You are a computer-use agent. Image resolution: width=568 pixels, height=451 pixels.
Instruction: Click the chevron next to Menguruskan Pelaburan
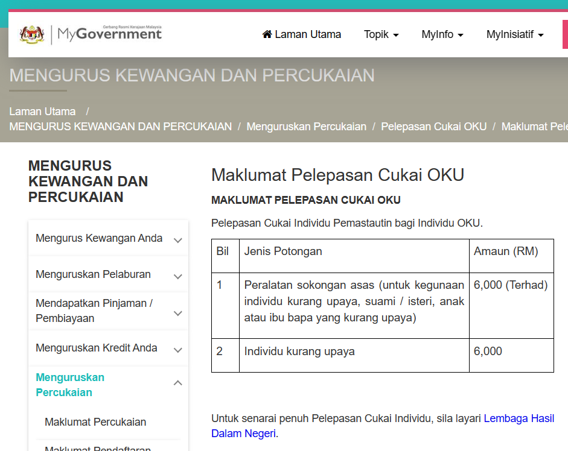177,276
